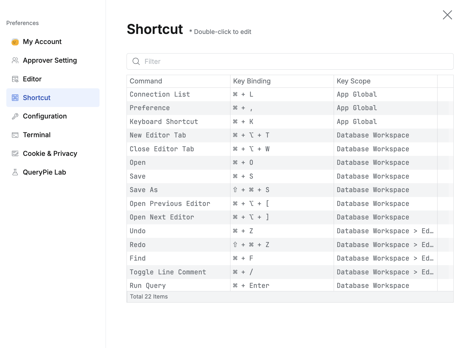
Task: Select the Save As key binding cell
Action: [251, 190]
